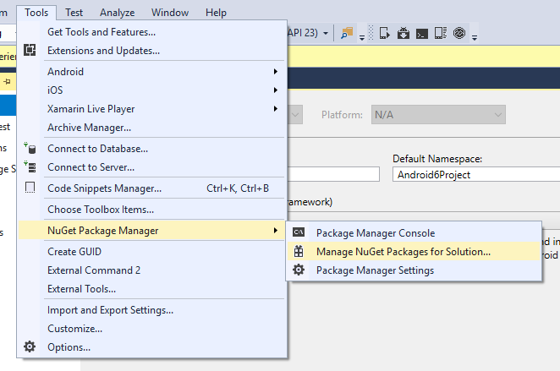Click the assembly name field left of namespace
The width and height of the screenshot is (560, 371).
[333, 174]
